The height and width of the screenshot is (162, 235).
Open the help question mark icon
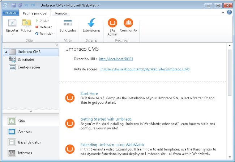click(x=229, y=12)
